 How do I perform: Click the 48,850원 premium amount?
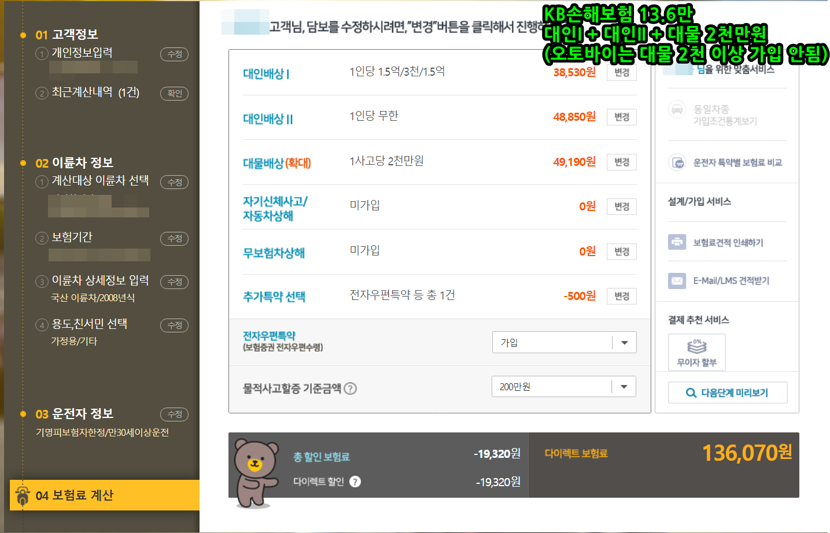574,117
